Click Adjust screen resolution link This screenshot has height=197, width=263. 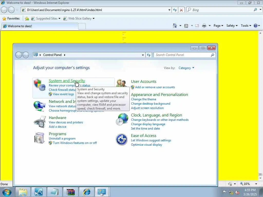(147, 108)
